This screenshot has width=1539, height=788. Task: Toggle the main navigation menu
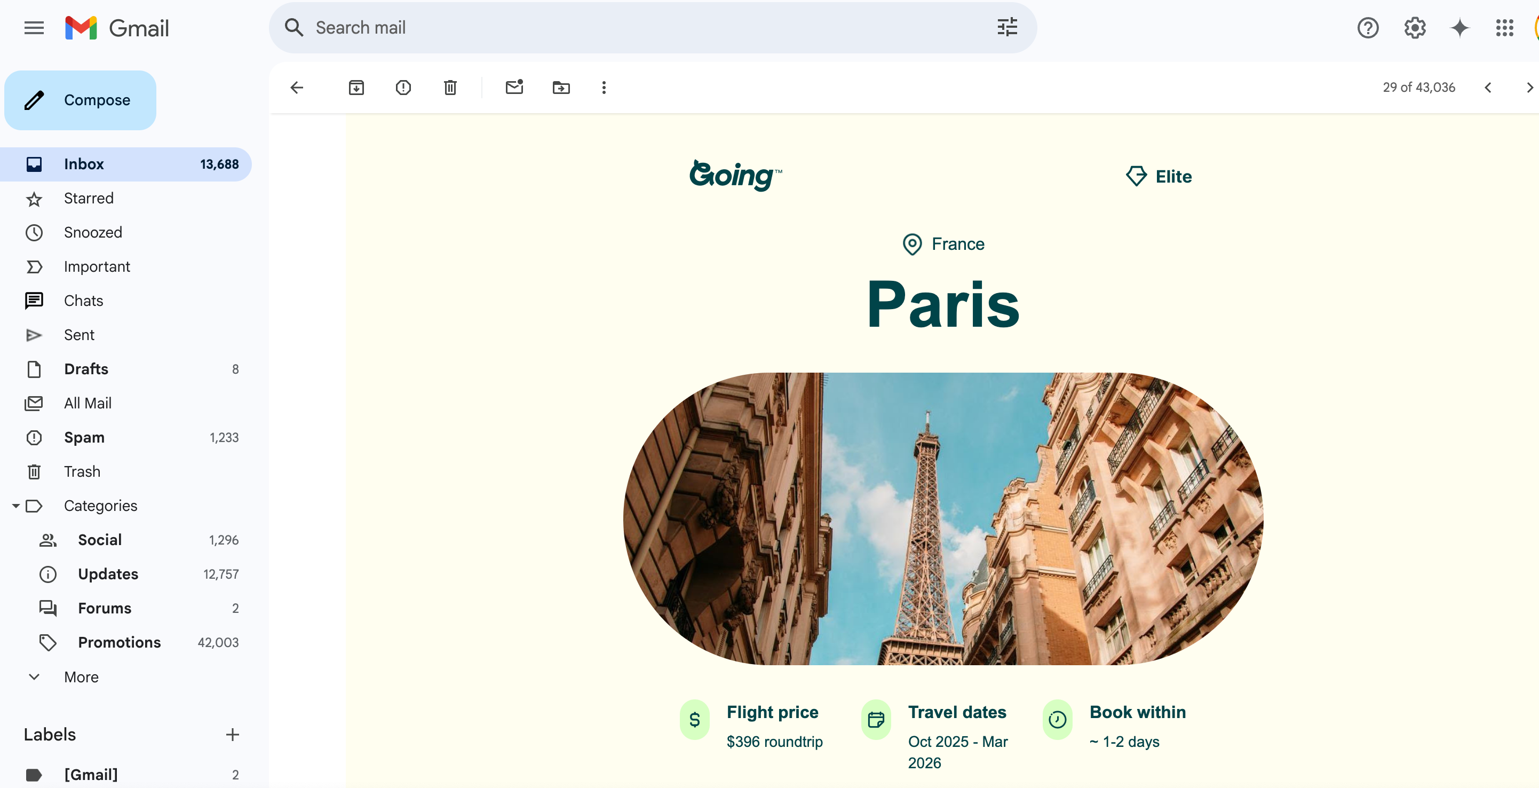(34, 28)
